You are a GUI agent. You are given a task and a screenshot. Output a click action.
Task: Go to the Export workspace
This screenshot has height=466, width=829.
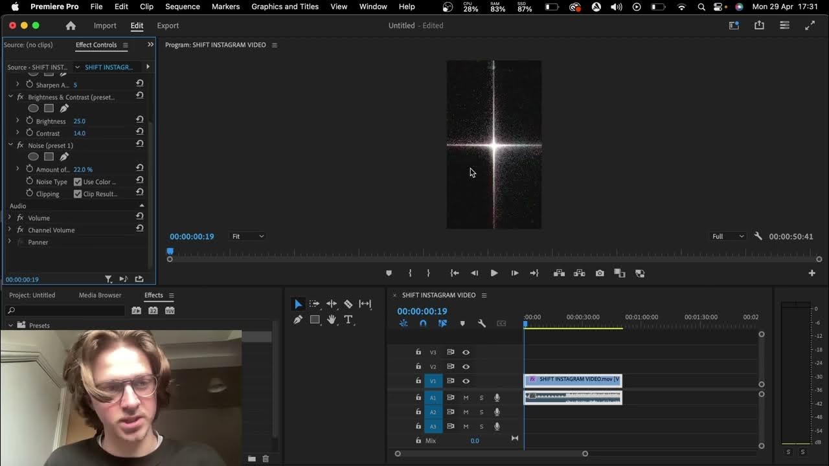point(168,26)
